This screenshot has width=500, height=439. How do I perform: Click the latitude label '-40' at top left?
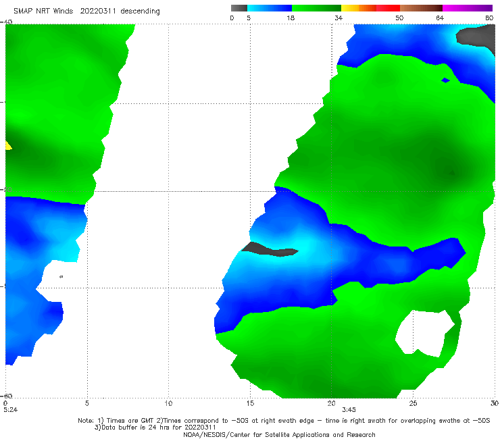click(6, 22)
